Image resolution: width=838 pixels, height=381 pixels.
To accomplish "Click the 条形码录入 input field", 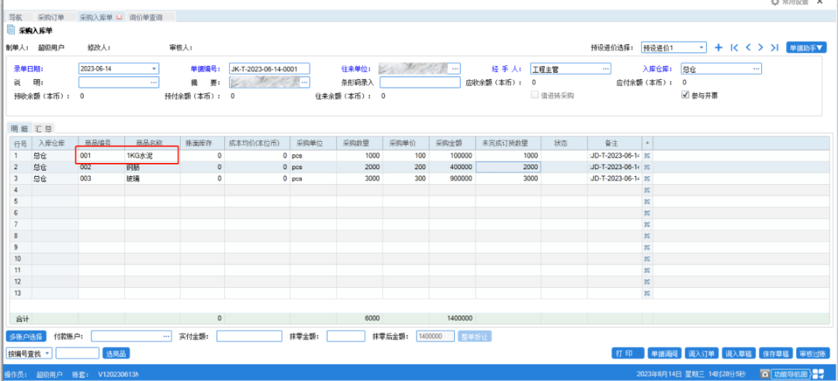I will (420, 82).
